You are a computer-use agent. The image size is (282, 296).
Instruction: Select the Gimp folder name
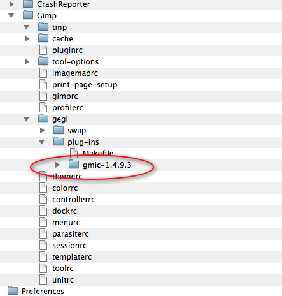(46, 16)
